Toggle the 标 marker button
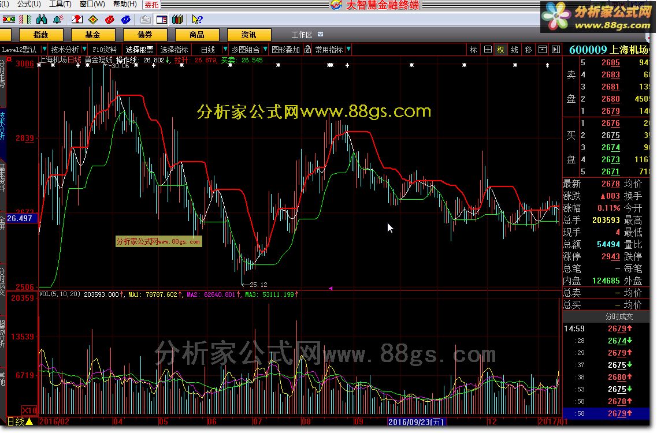Screen dimensions: 657x433 473,50
